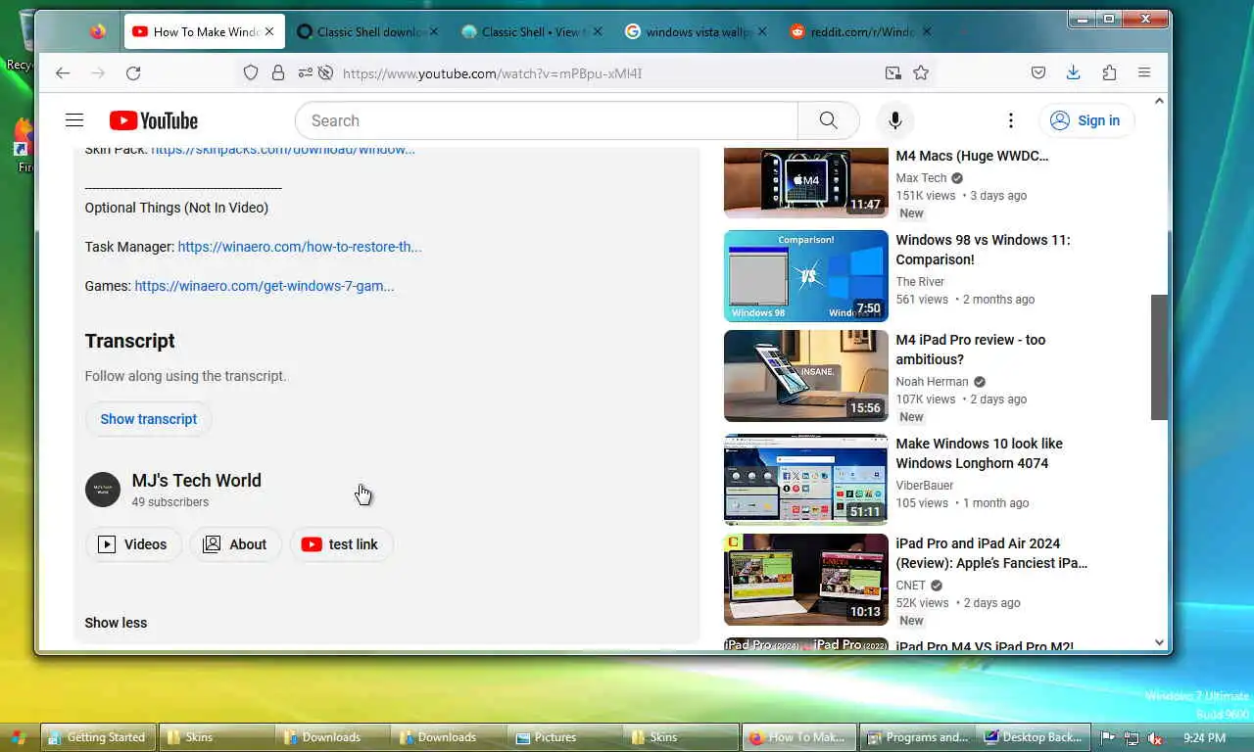This screenshot has height=752, width=1254.
Task: Click the Show transcript button
Action: point(148,419)
